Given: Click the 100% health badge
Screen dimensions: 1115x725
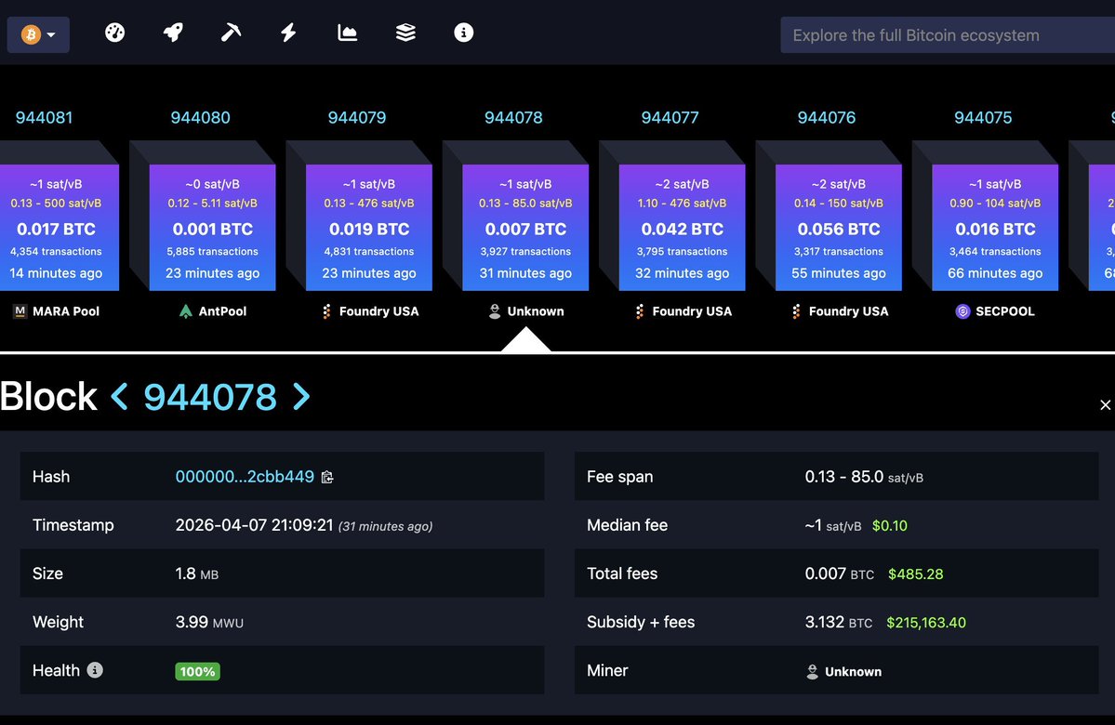Looking at the screenshot, I should 198,671.
